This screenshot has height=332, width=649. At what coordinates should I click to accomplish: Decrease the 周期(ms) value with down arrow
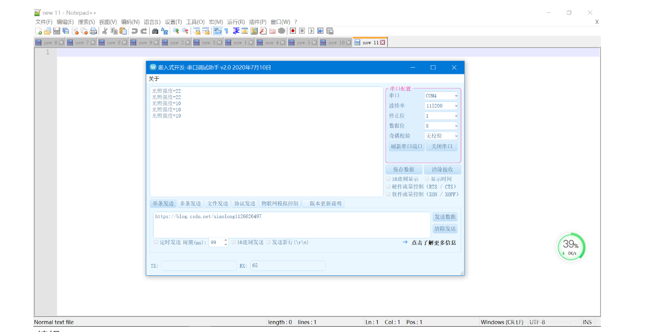coord(225,244)
